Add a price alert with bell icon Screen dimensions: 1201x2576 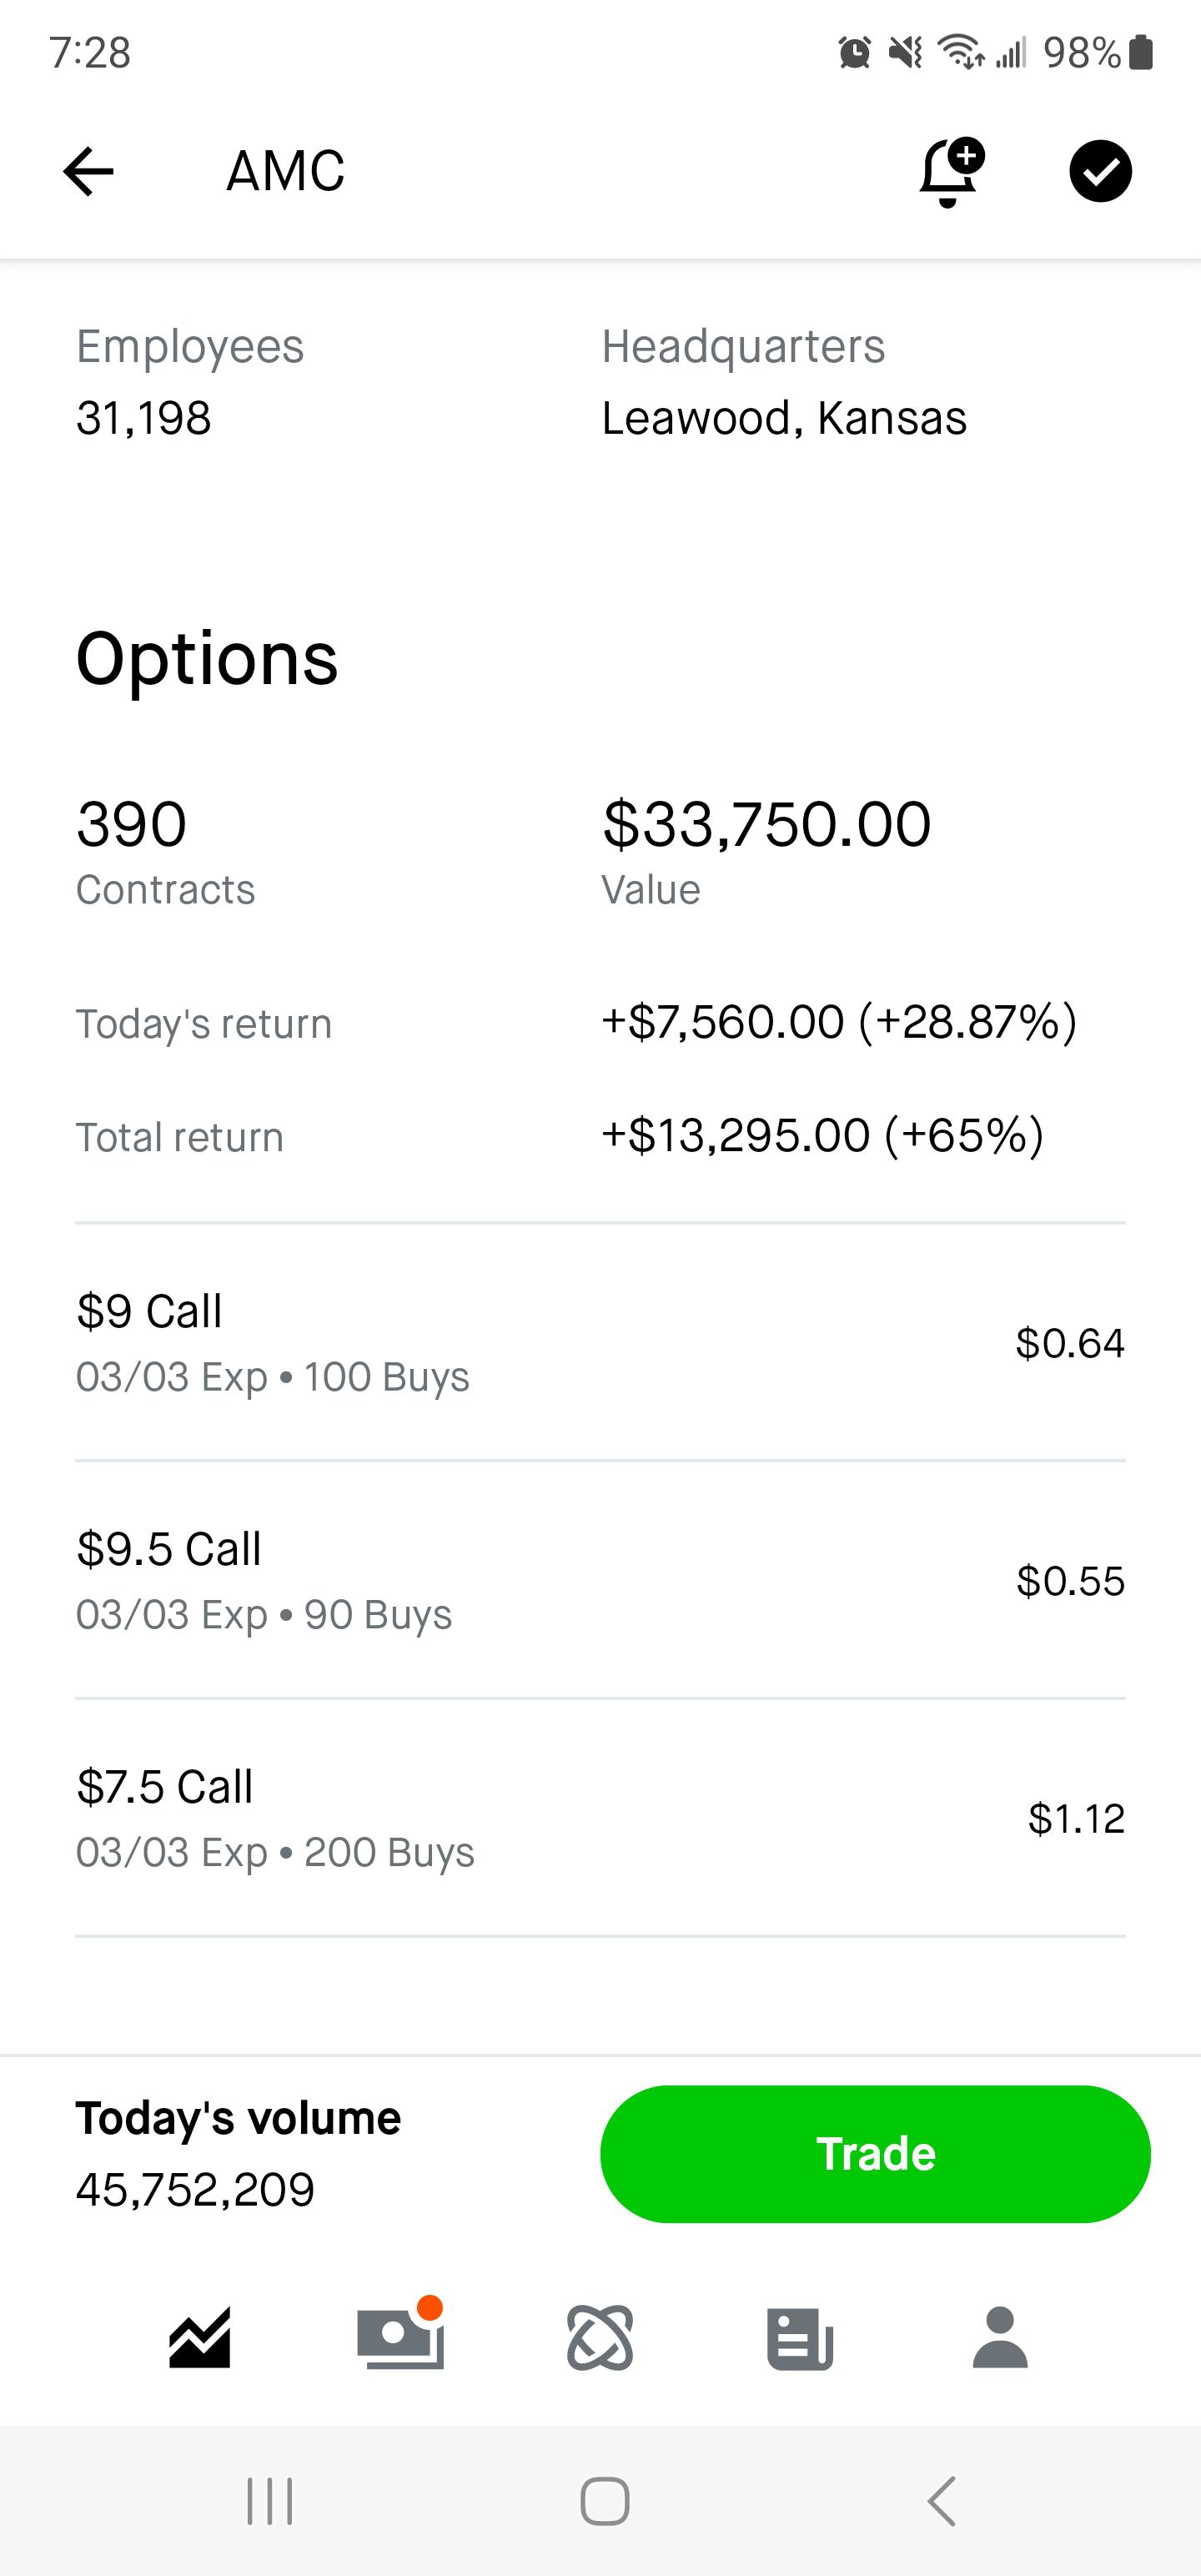click(950, 172)
